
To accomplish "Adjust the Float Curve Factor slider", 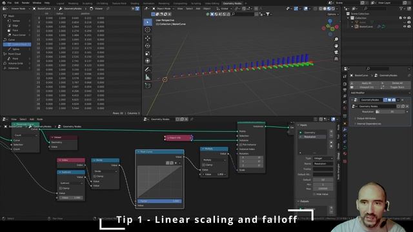I will [x=159, y=201].
